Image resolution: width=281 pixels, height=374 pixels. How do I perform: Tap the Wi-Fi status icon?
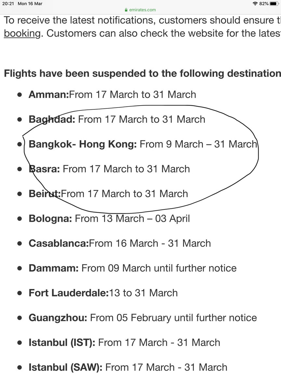coord(255,4)
